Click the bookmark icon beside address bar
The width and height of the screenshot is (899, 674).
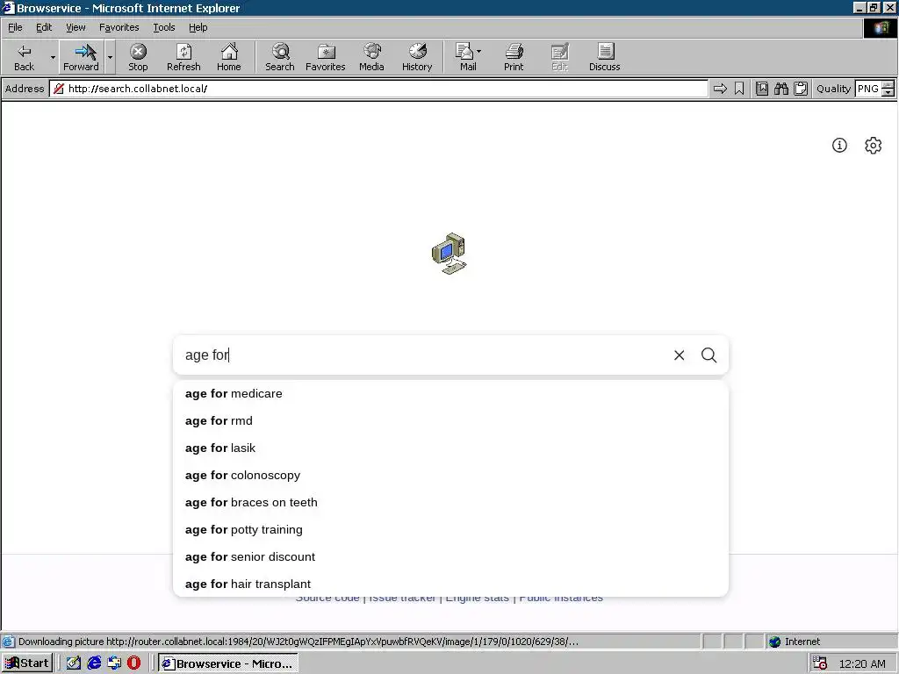coord(739,89)
